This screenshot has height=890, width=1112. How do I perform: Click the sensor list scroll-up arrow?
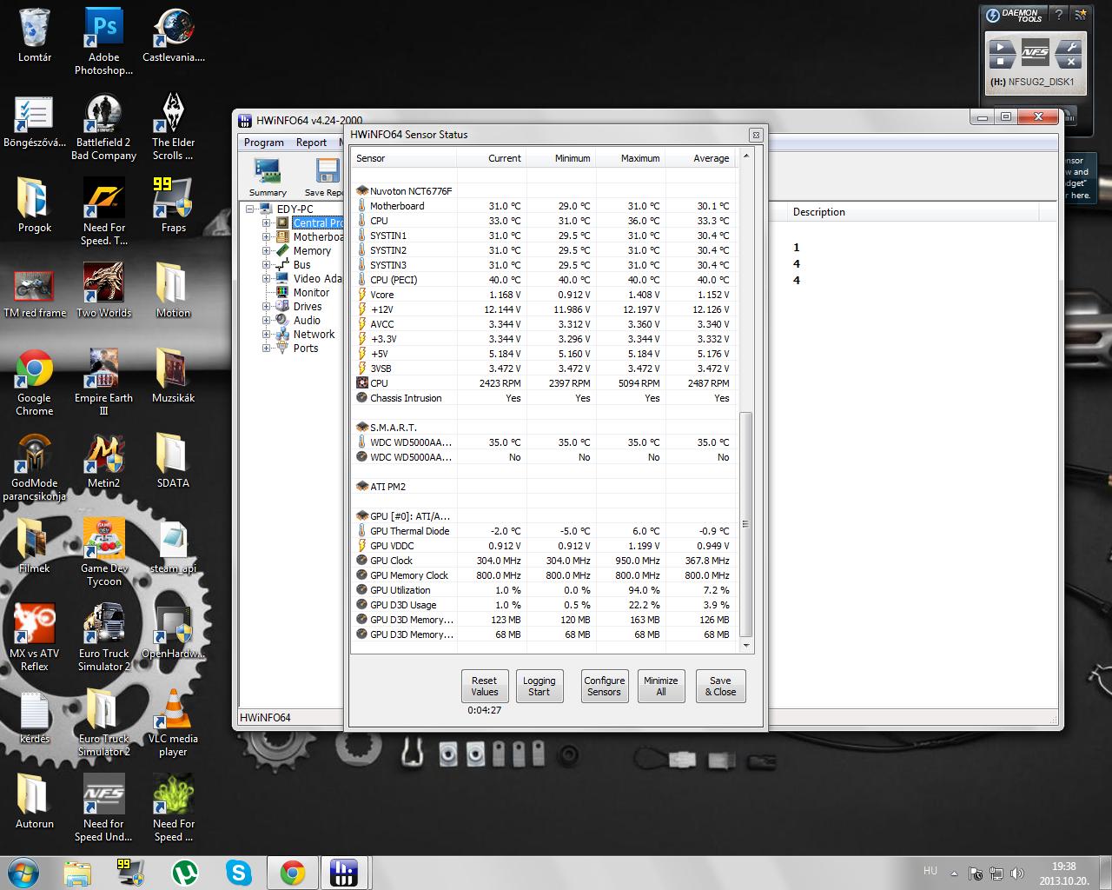click(745, 156)
